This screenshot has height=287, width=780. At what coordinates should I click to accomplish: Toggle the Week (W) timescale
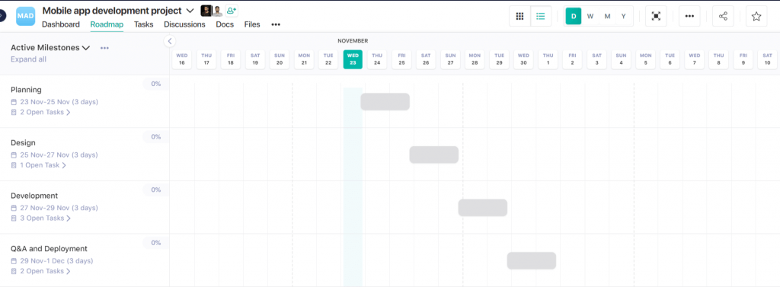(590, 17)
